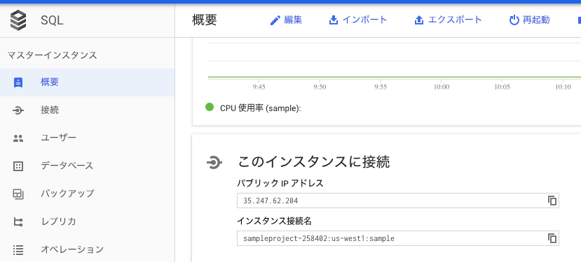581x262 pixels.
Task: Open the レプリカ sidebar menu item
Action: pyautogui.click(x=88, y=221)
